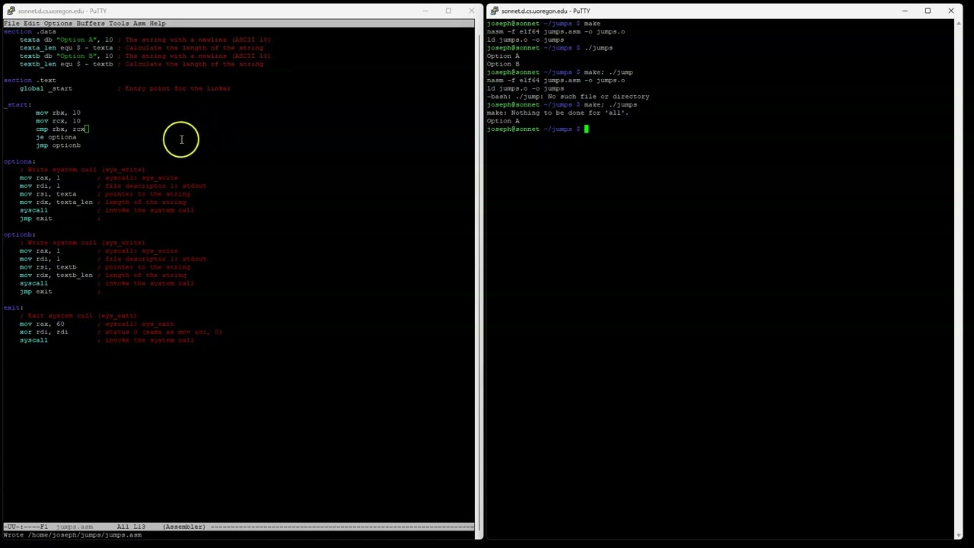Click 'Entry point for the linker' comment
The image size is (974, 548).
(x=174, y=88)
